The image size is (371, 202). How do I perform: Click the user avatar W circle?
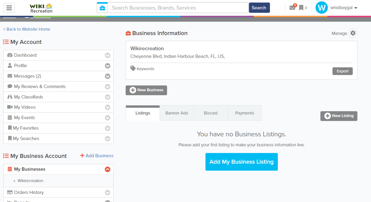321,8
